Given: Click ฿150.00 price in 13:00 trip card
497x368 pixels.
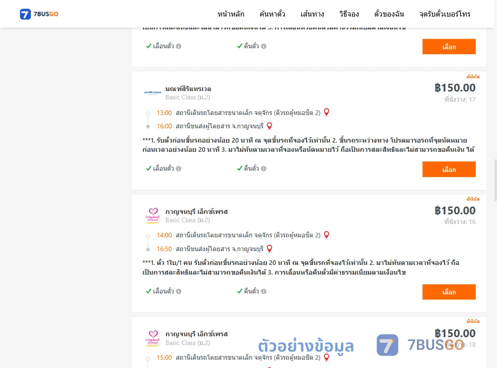Looking at the screenshot, I should click(455, 88).
